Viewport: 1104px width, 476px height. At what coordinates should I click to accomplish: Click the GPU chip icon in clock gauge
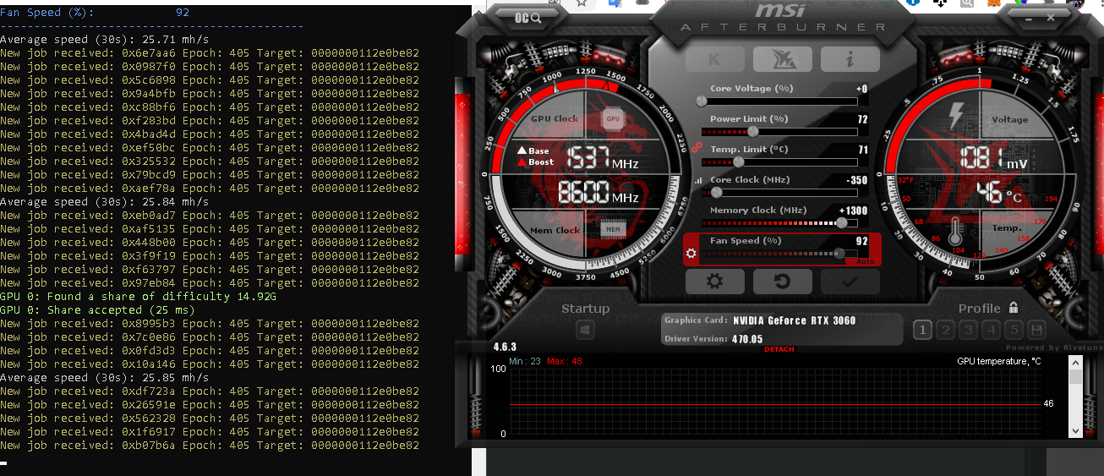click(612, 119)
